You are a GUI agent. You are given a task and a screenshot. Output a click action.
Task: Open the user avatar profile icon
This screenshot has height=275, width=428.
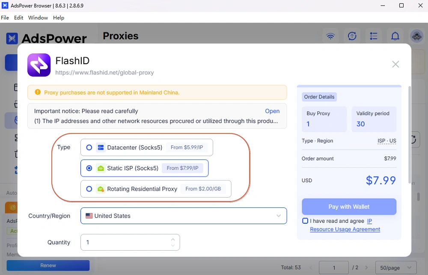point(417,36)
